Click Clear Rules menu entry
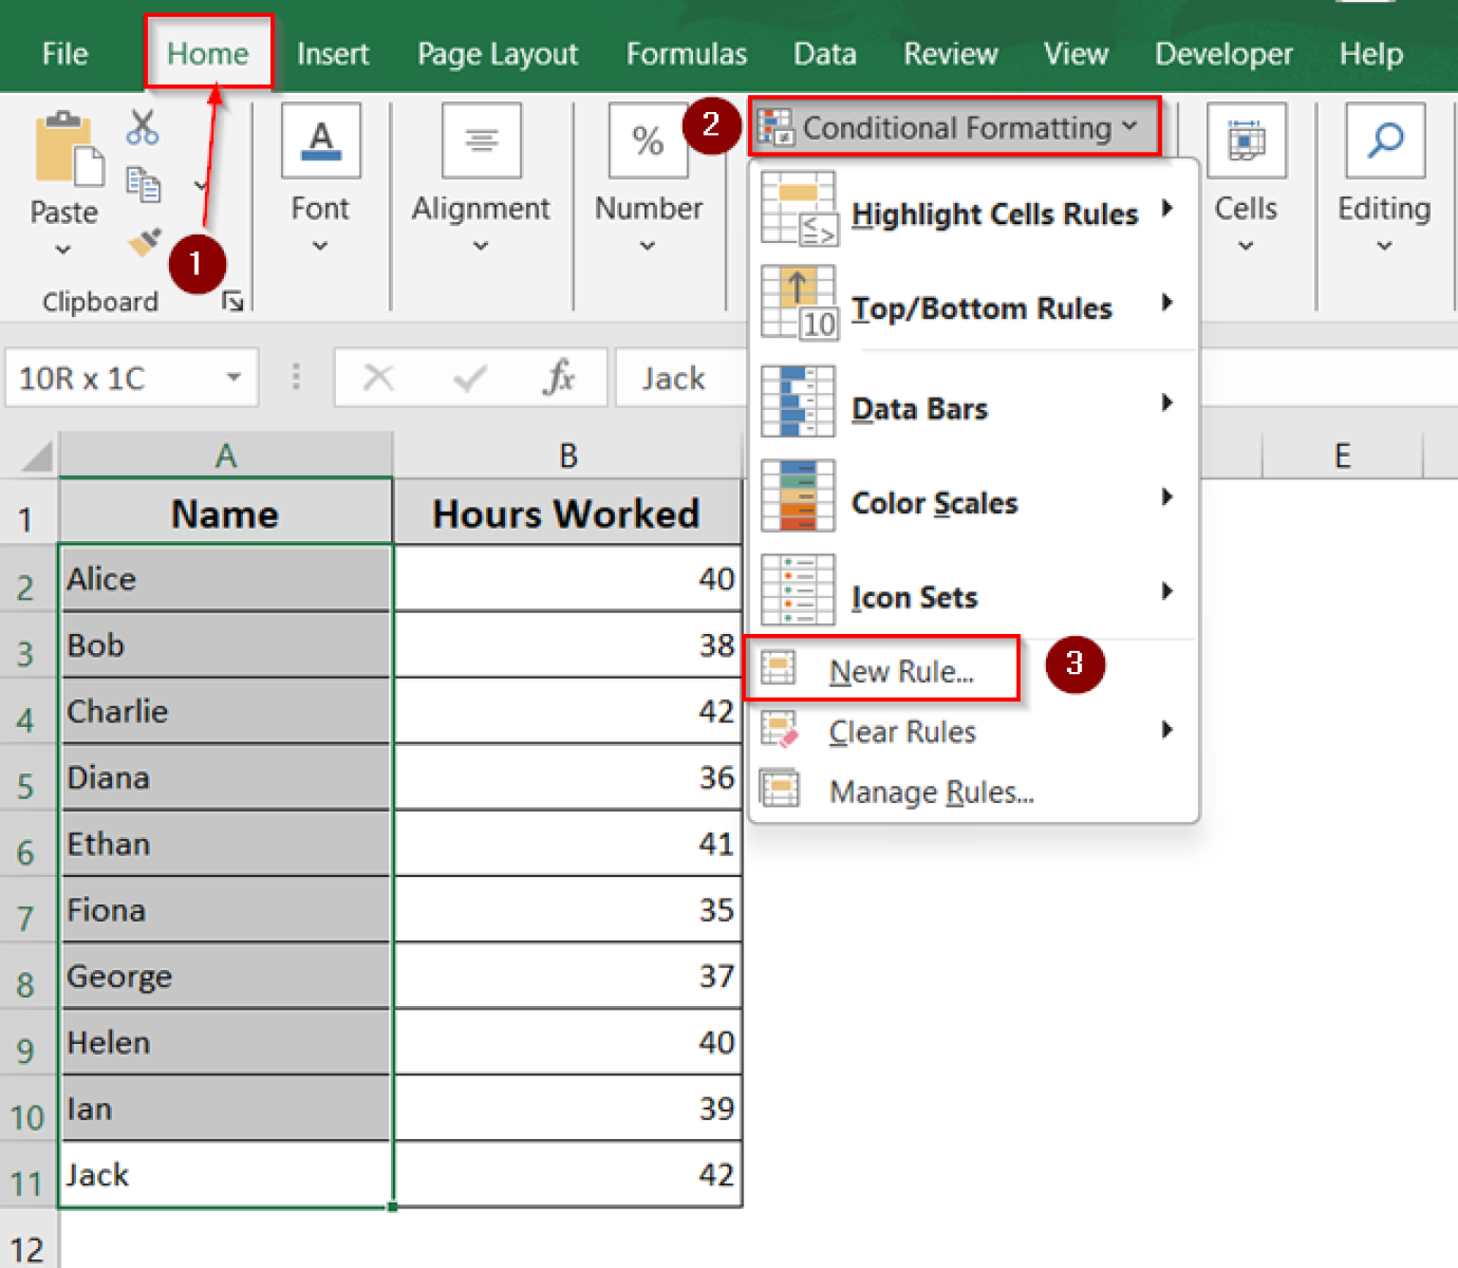Viewport: 1458px width, 1268px height. (x=901, y=731)
